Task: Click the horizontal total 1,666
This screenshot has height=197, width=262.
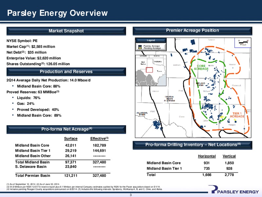Action: pyautogui.click(x=207, y=175)
